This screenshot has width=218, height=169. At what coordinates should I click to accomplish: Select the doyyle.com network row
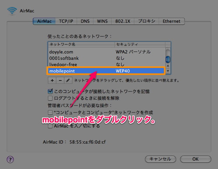(107, 52)
